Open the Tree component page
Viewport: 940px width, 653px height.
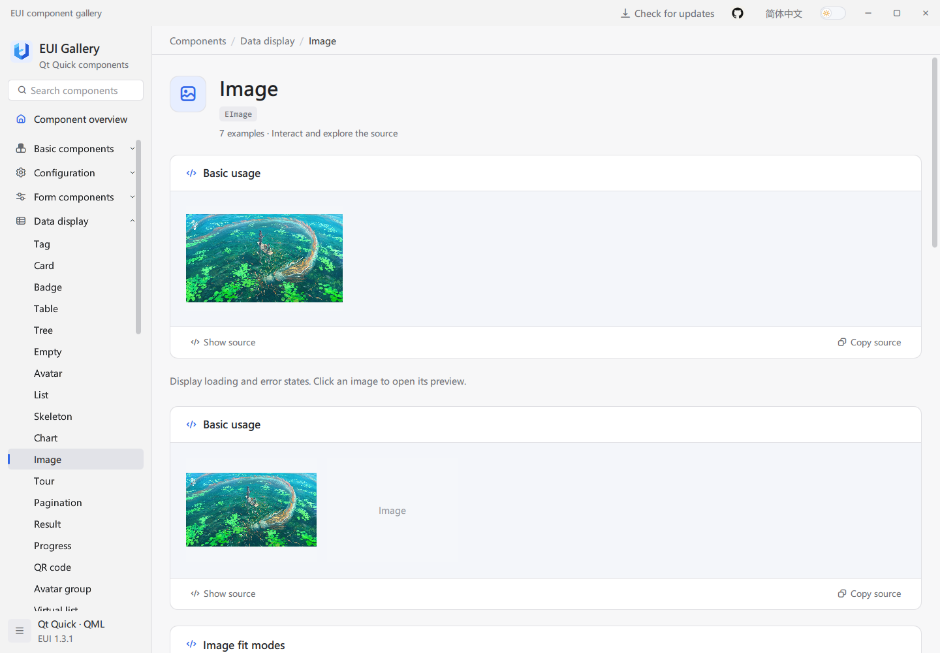pyautogui.click(x=76, y=330)
